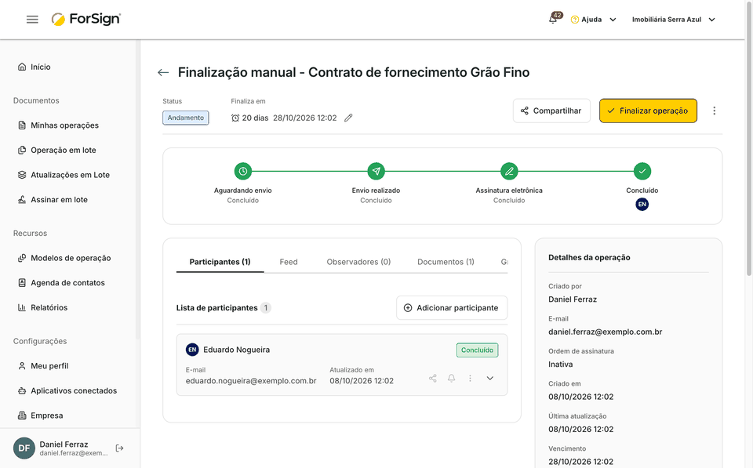This screenshot has width=753, height=468.
Task: Open Eduardo Nogueira's three-dot menu
Action: click(x=470, y=378)
